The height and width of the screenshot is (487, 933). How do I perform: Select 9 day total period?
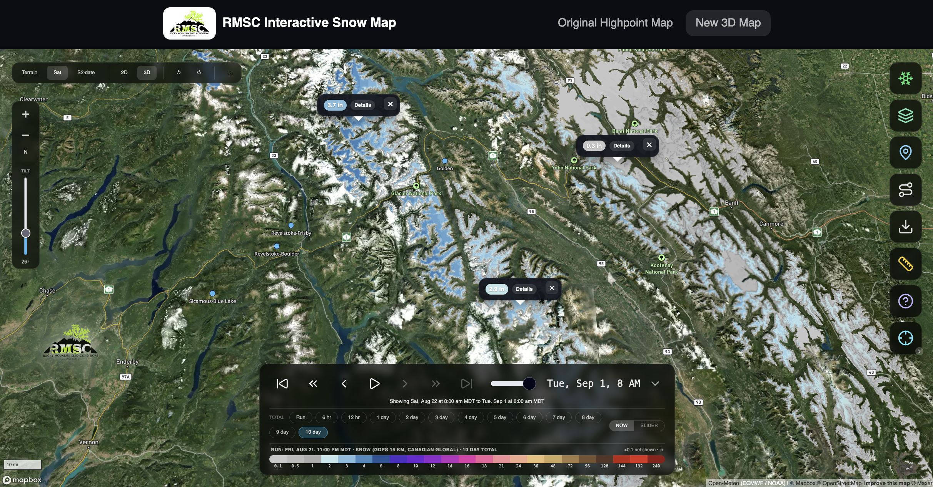(x=282, y=432)
